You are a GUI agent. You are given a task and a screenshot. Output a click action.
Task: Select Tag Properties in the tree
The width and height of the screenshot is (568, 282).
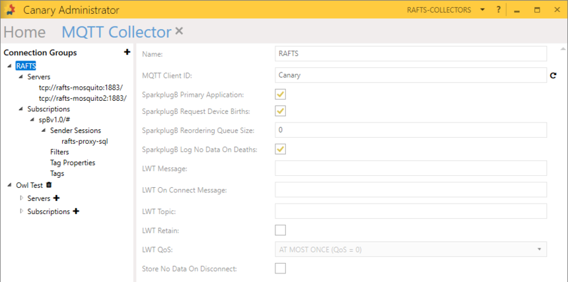click(x=73, y=163)
